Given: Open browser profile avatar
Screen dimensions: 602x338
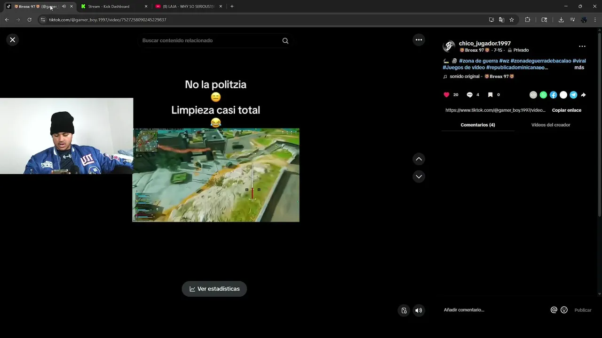Looking at the screenshot, I should point(584,20).
